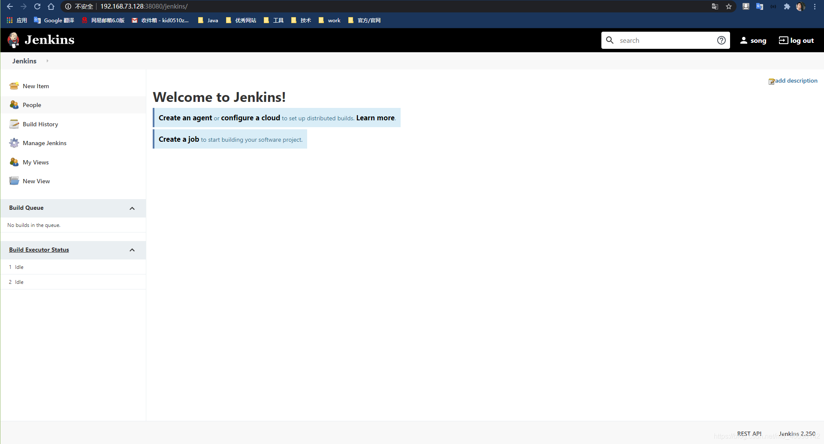Open the apps grid bookmark icon
The height and width of the screenshot is (444, 824).
[9, 20]
